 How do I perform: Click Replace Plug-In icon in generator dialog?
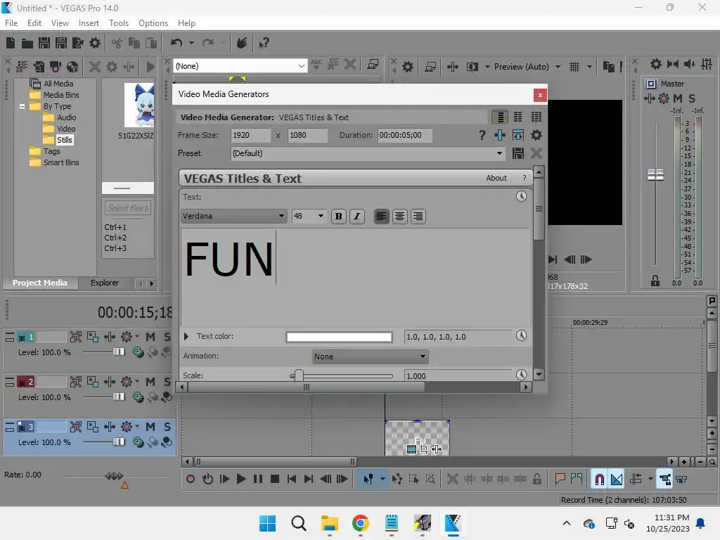click(500, 135)
